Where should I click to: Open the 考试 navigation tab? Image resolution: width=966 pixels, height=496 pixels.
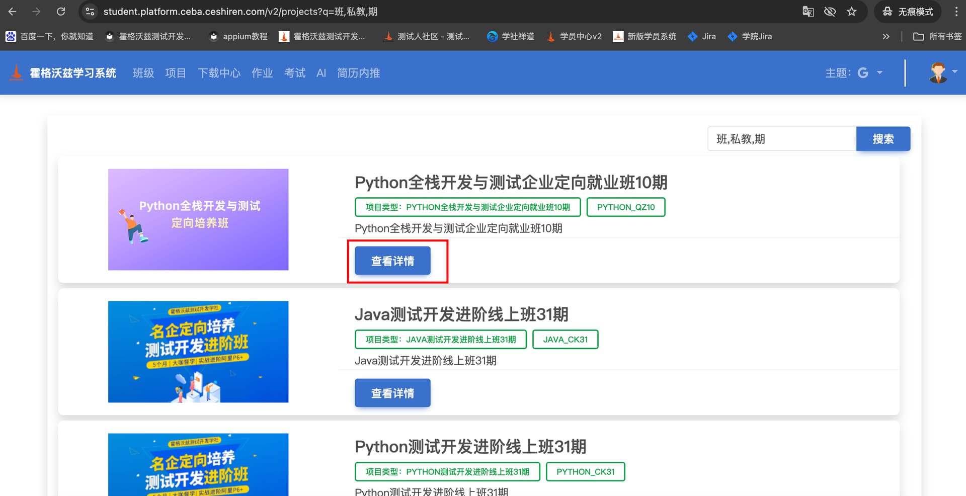click(295, 73)
